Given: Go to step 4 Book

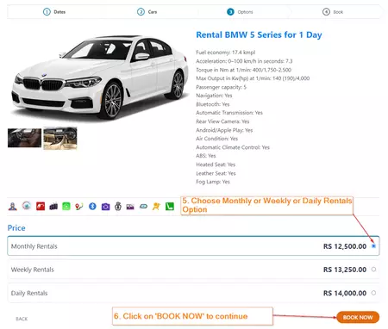Looking at the screenshot, I should tap(333, 12).
